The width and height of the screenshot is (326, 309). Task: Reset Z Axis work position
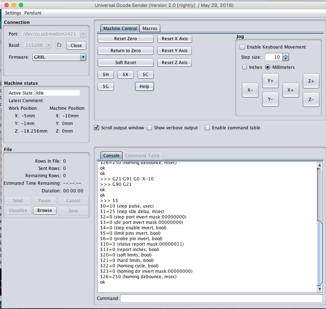(x=174, y=63)
